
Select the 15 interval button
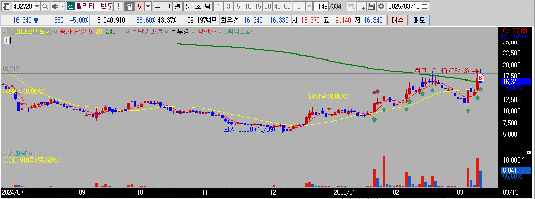tap(258, 6)
